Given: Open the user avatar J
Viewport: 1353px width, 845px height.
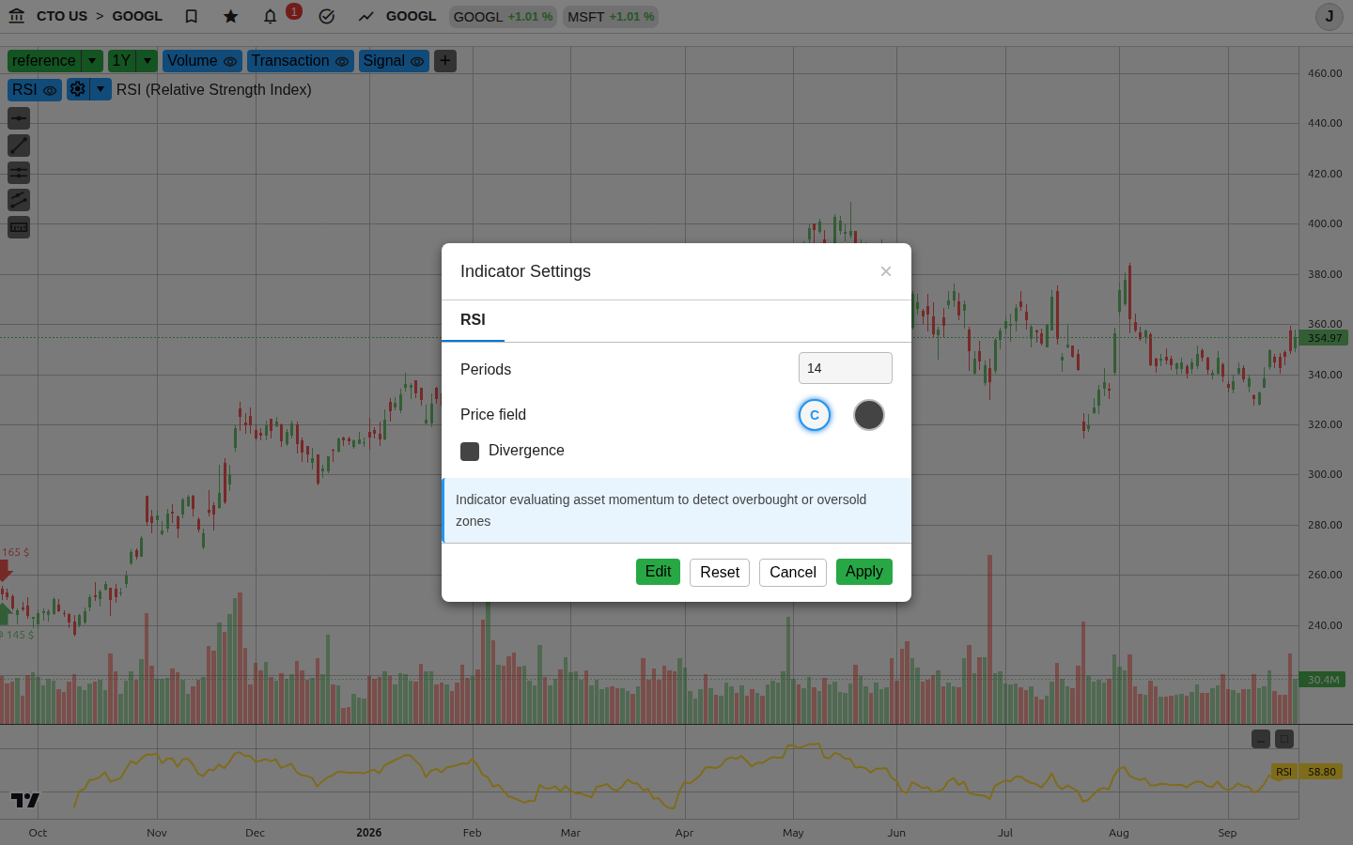Looking at the screenshot, I should coord(1330,16).
